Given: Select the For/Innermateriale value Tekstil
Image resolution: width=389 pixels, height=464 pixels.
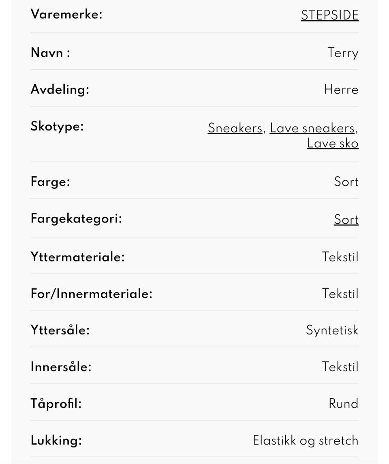Looking at the screenshot, I should click(x=340, y=293).
